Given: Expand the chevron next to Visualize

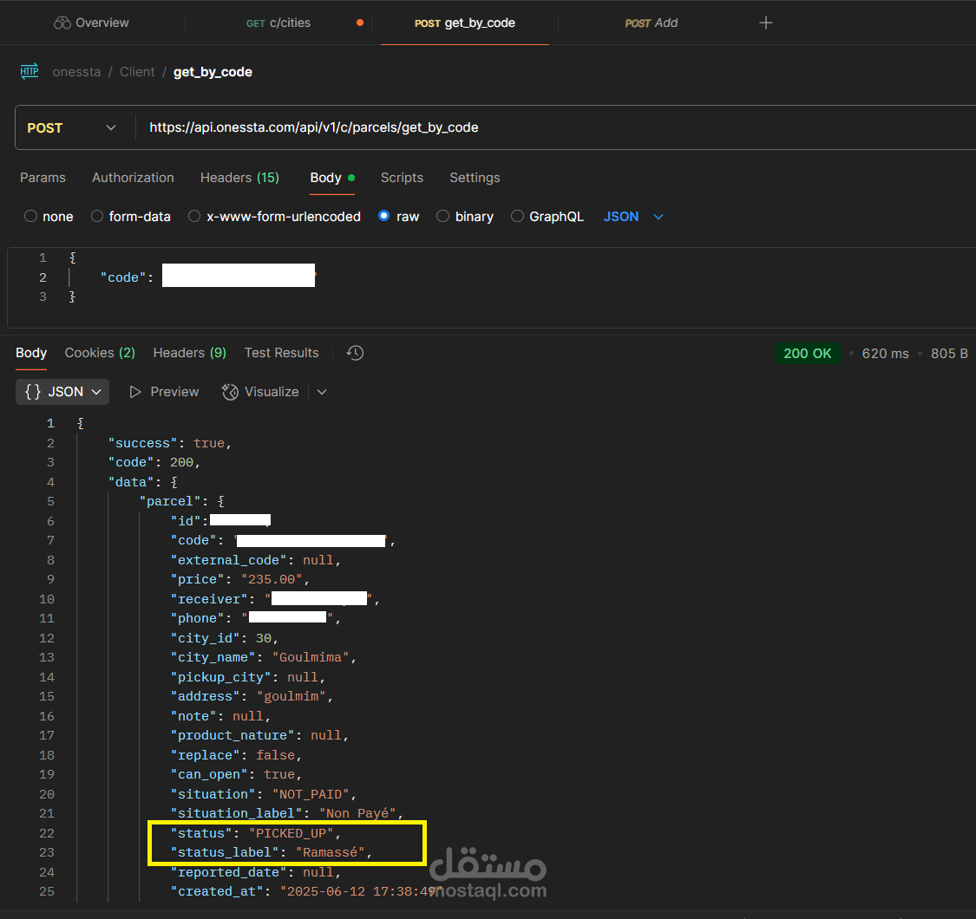Looking at the screenshot, I should pyautogui.click(x=322, y=392).
